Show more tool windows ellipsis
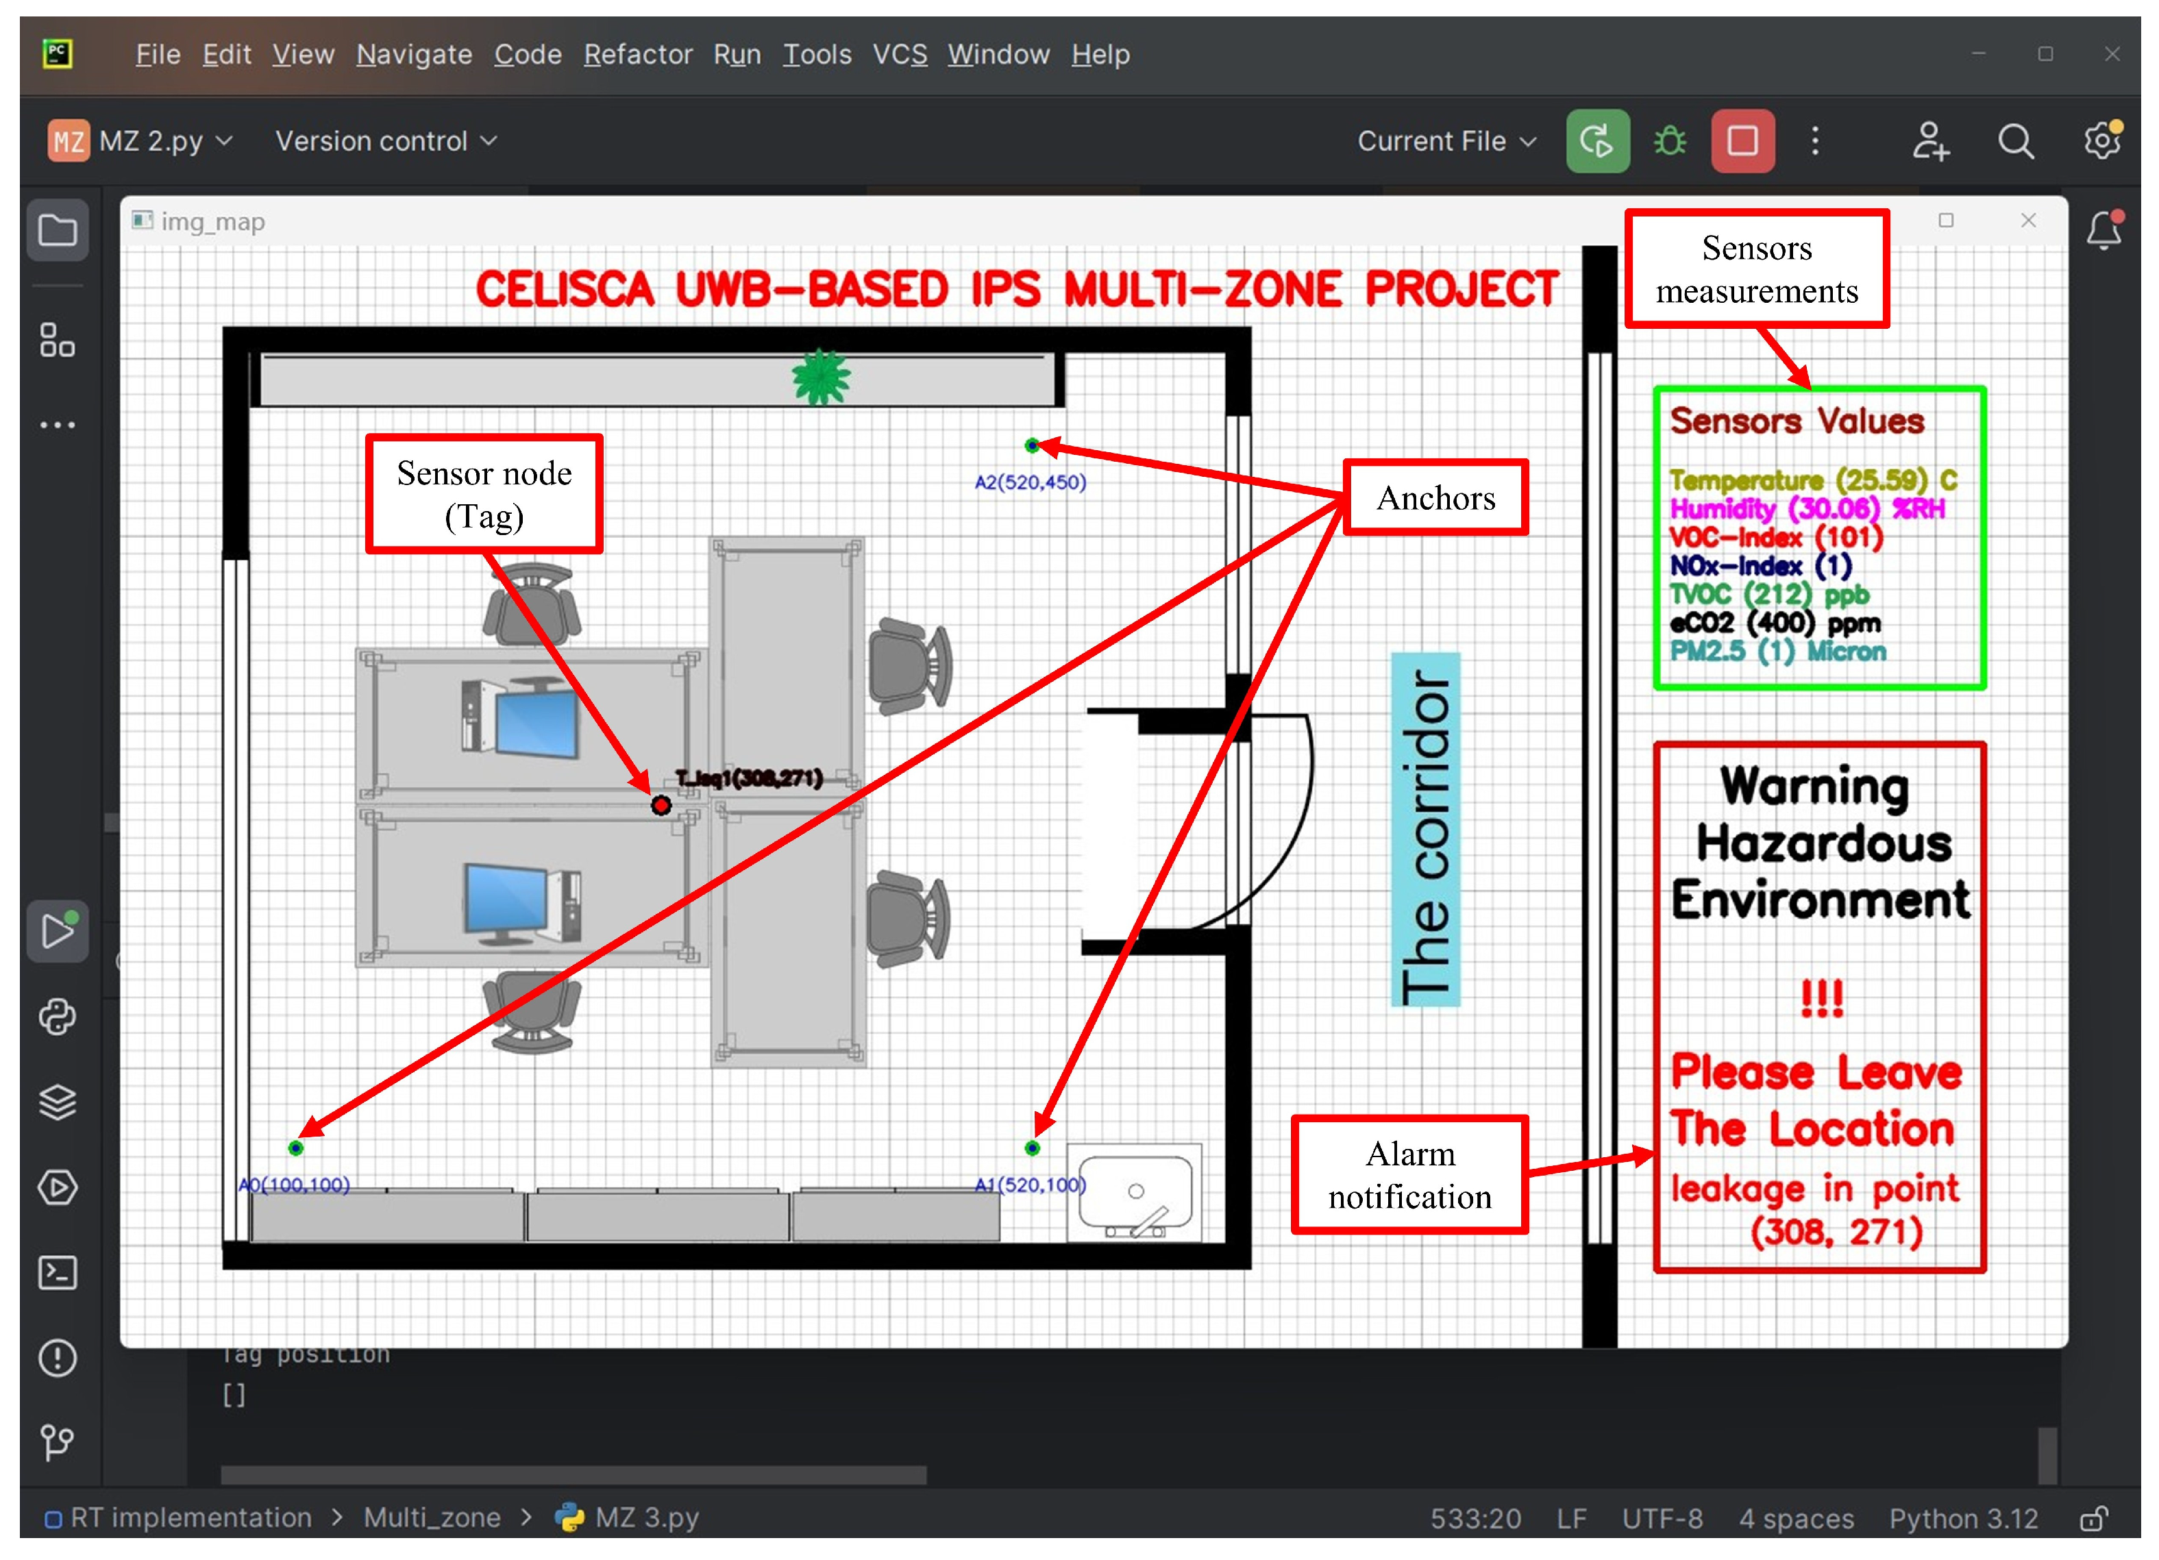Viewport: 2159px width, 1560px height. click(x=57, y=425)
